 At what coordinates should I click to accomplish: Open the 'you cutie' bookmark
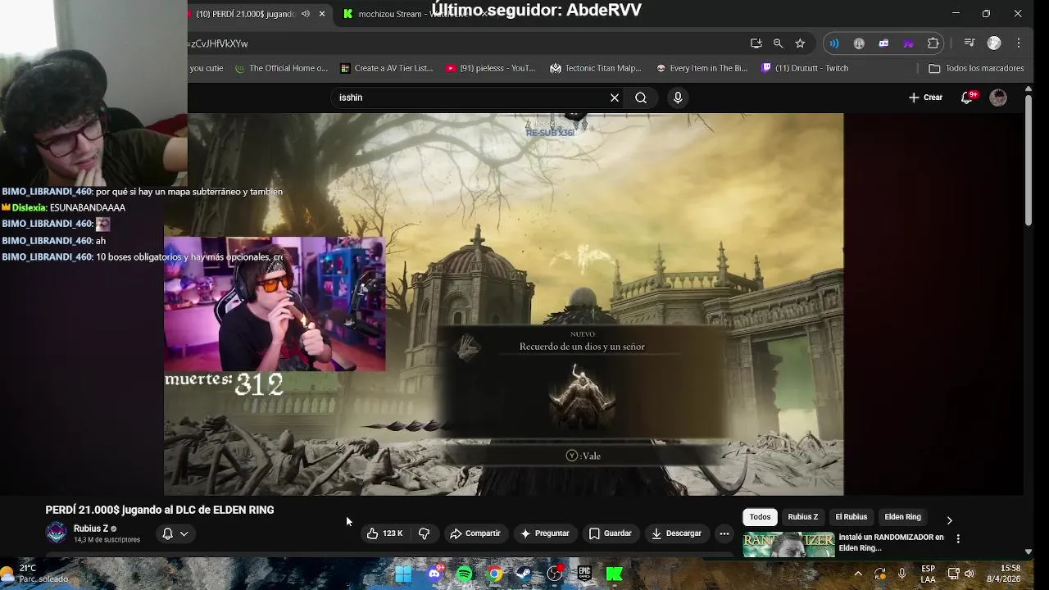pyautogui.click(x=207, y=68)
